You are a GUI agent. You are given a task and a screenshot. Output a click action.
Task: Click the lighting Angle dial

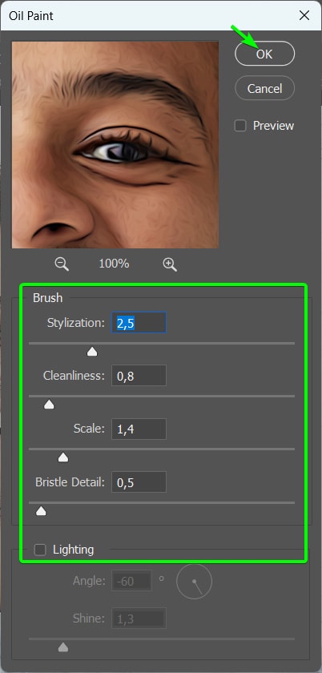pyautogui.click(x=194, y=582)
